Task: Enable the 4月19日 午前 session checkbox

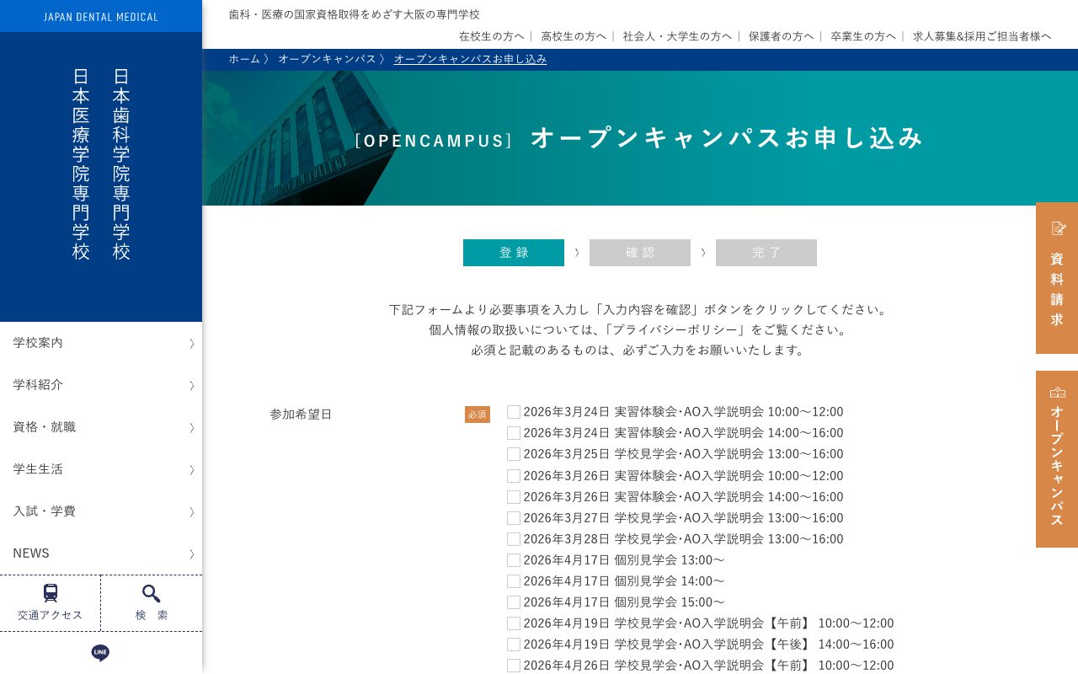Action: pos(514,623)
